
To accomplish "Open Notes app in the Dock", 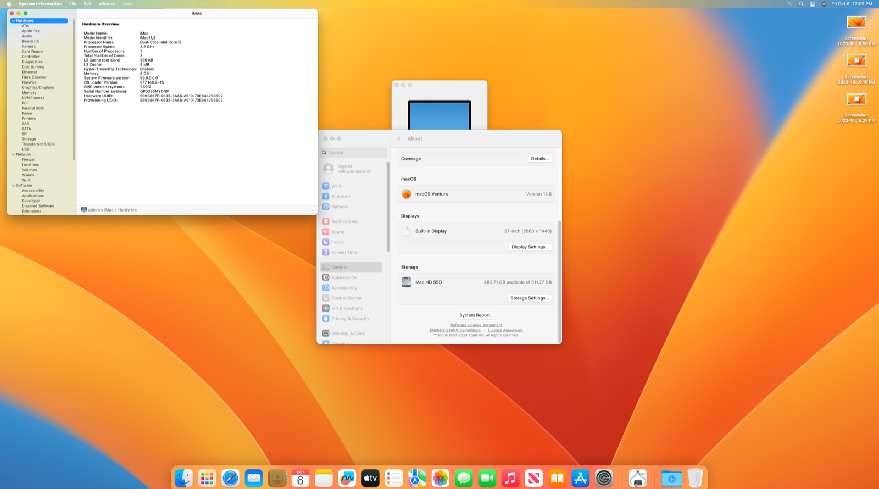I will pos(324,478).
